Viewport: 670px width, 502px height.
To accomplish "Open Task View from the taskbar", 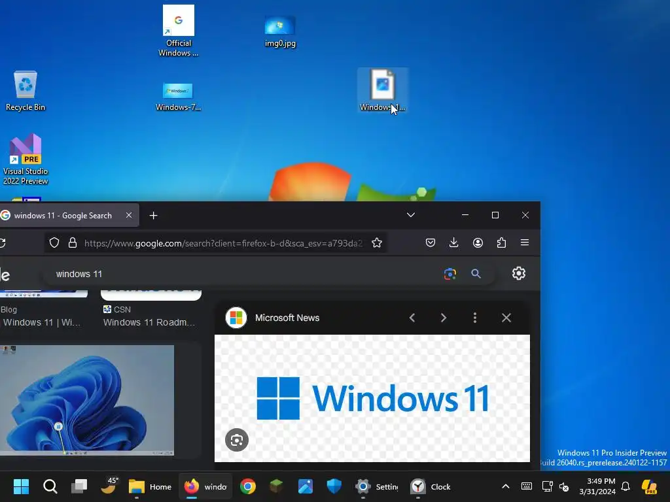I will point(79,486).
